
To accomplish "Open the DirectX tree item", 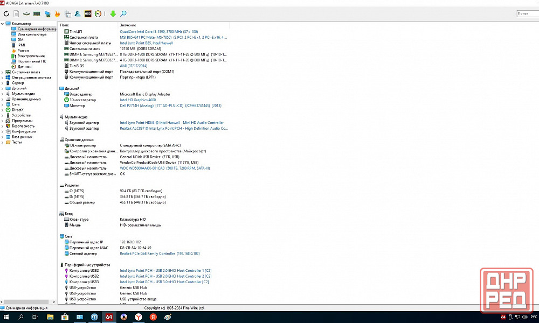I will 17,110.
